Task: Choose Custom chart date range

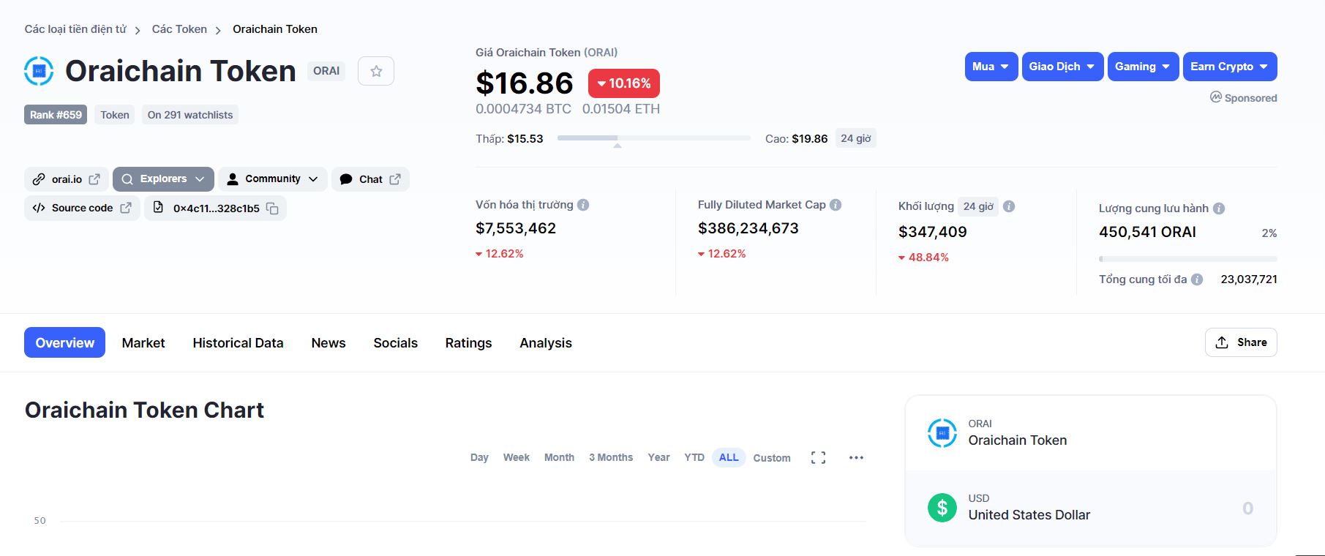Action: pyautogui.click(x=772, y=458)
